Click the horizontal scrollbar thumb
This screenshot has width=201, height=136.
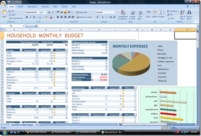click(x=144, y=125)
